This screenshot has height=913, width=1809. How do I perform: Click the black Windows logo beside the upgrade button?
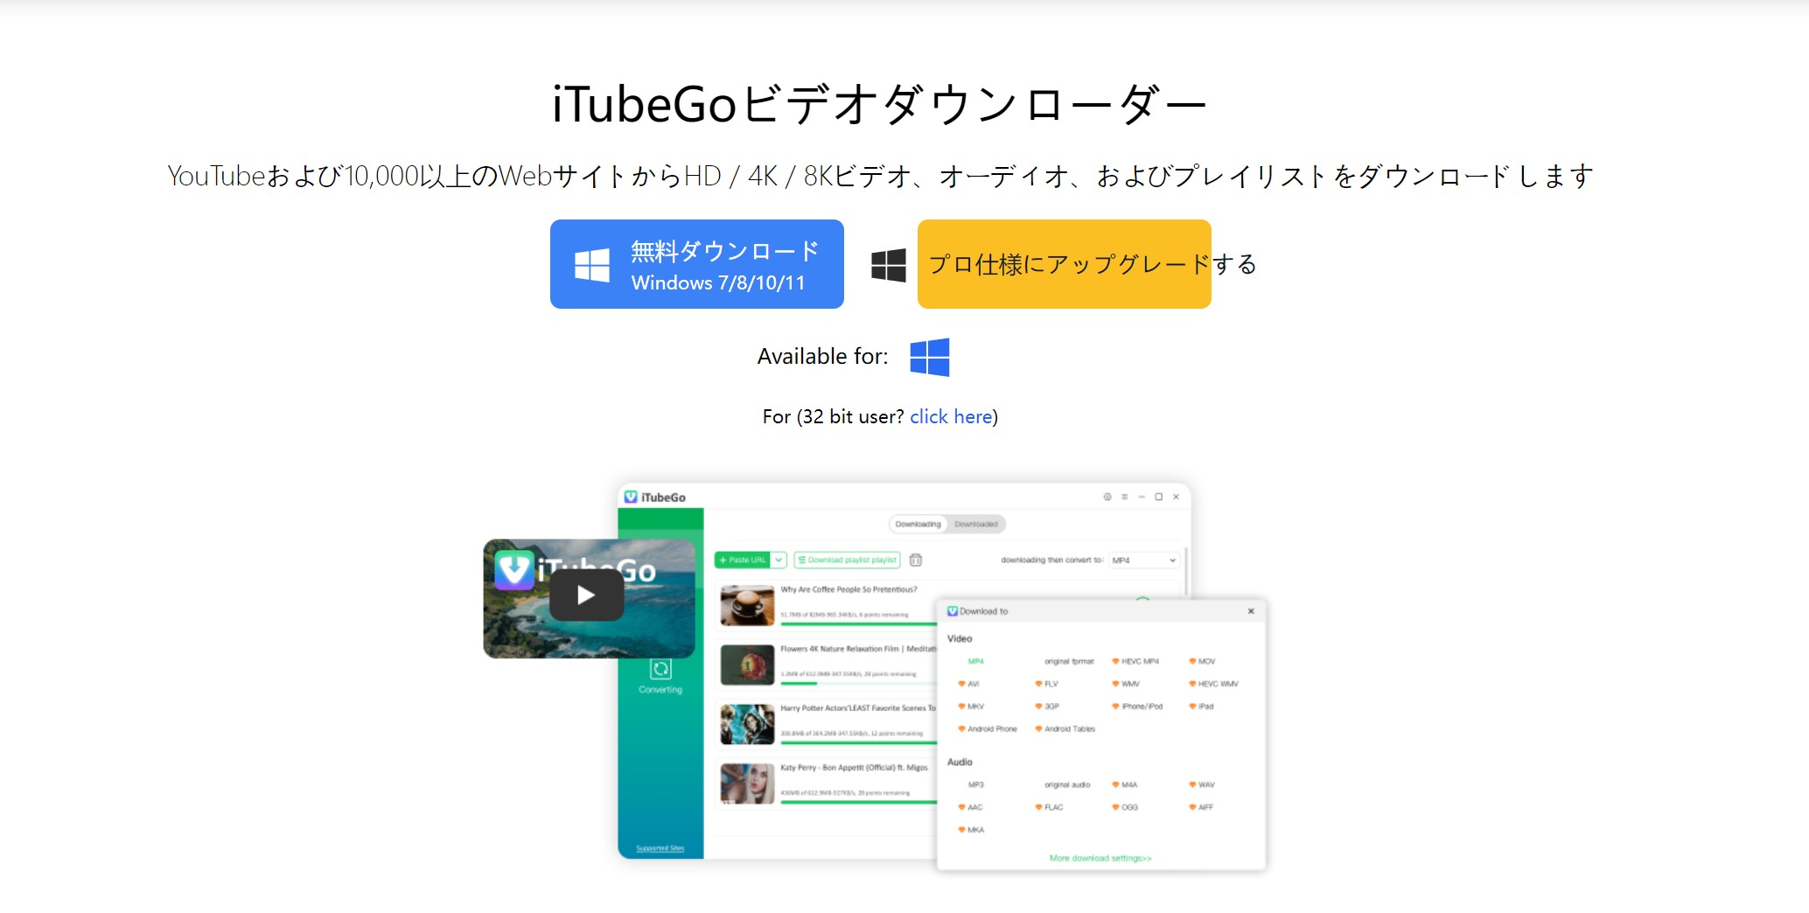(889, 265)
